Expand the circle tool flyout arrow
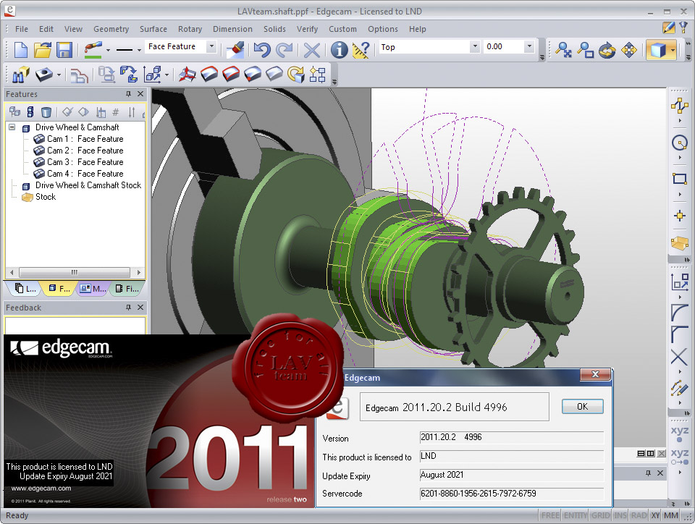Viewport: 695px width, 524px height. [x=680, y=157]
